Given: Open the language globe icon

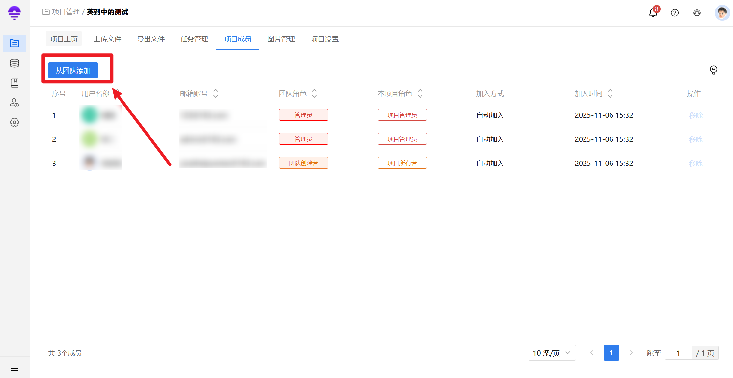Looking at the screenshot, I should coord(697,13).
